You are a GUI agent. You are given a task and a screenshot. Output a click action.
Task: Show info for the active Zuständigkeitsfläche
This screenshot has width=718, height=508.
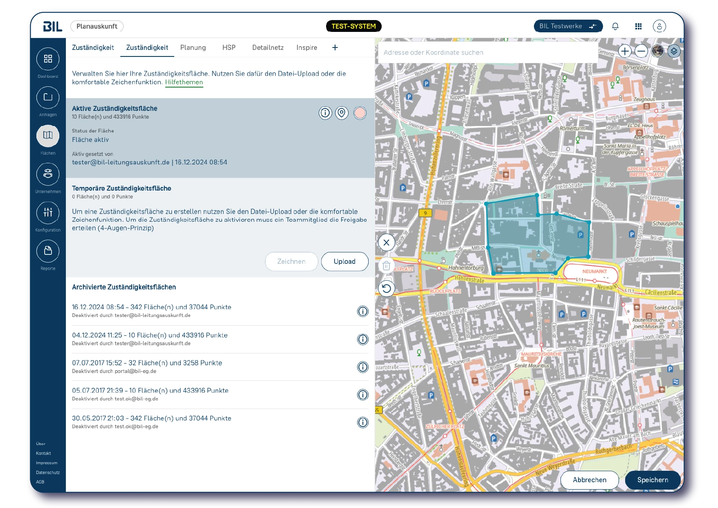click(325, 112)
